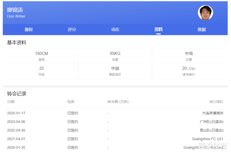Click the player name 廖锦涛 in header
This screenshot has height=154, width=231.
[15, 10]
